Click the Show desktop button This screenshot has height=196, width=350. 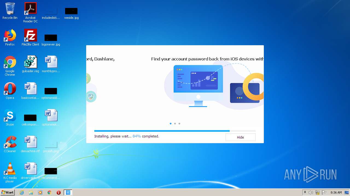coord(347,192)
